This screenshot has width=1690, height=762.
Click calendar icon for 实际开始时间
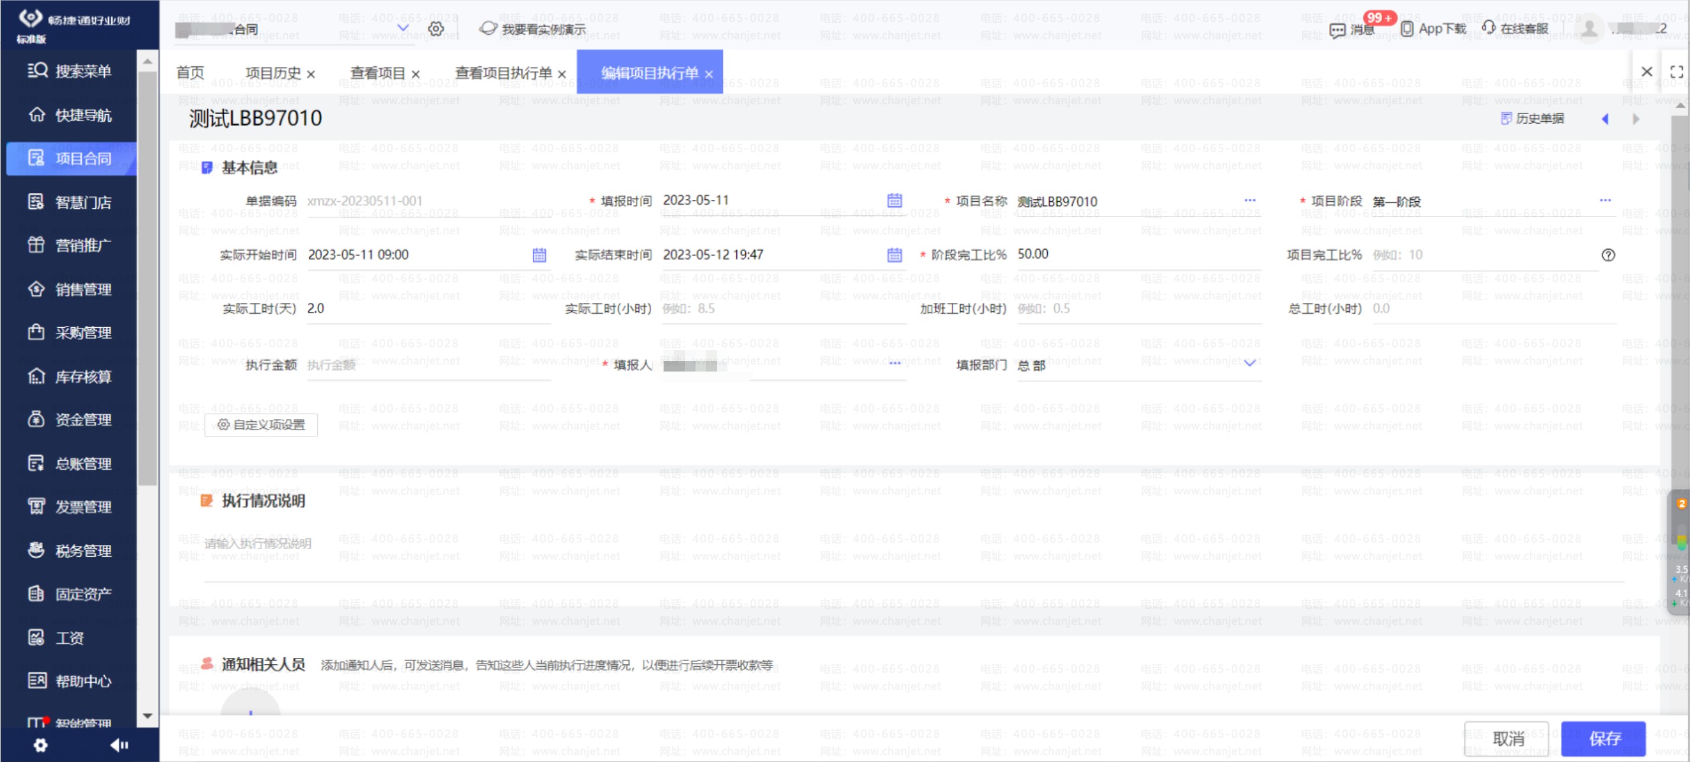click(539, 255)
